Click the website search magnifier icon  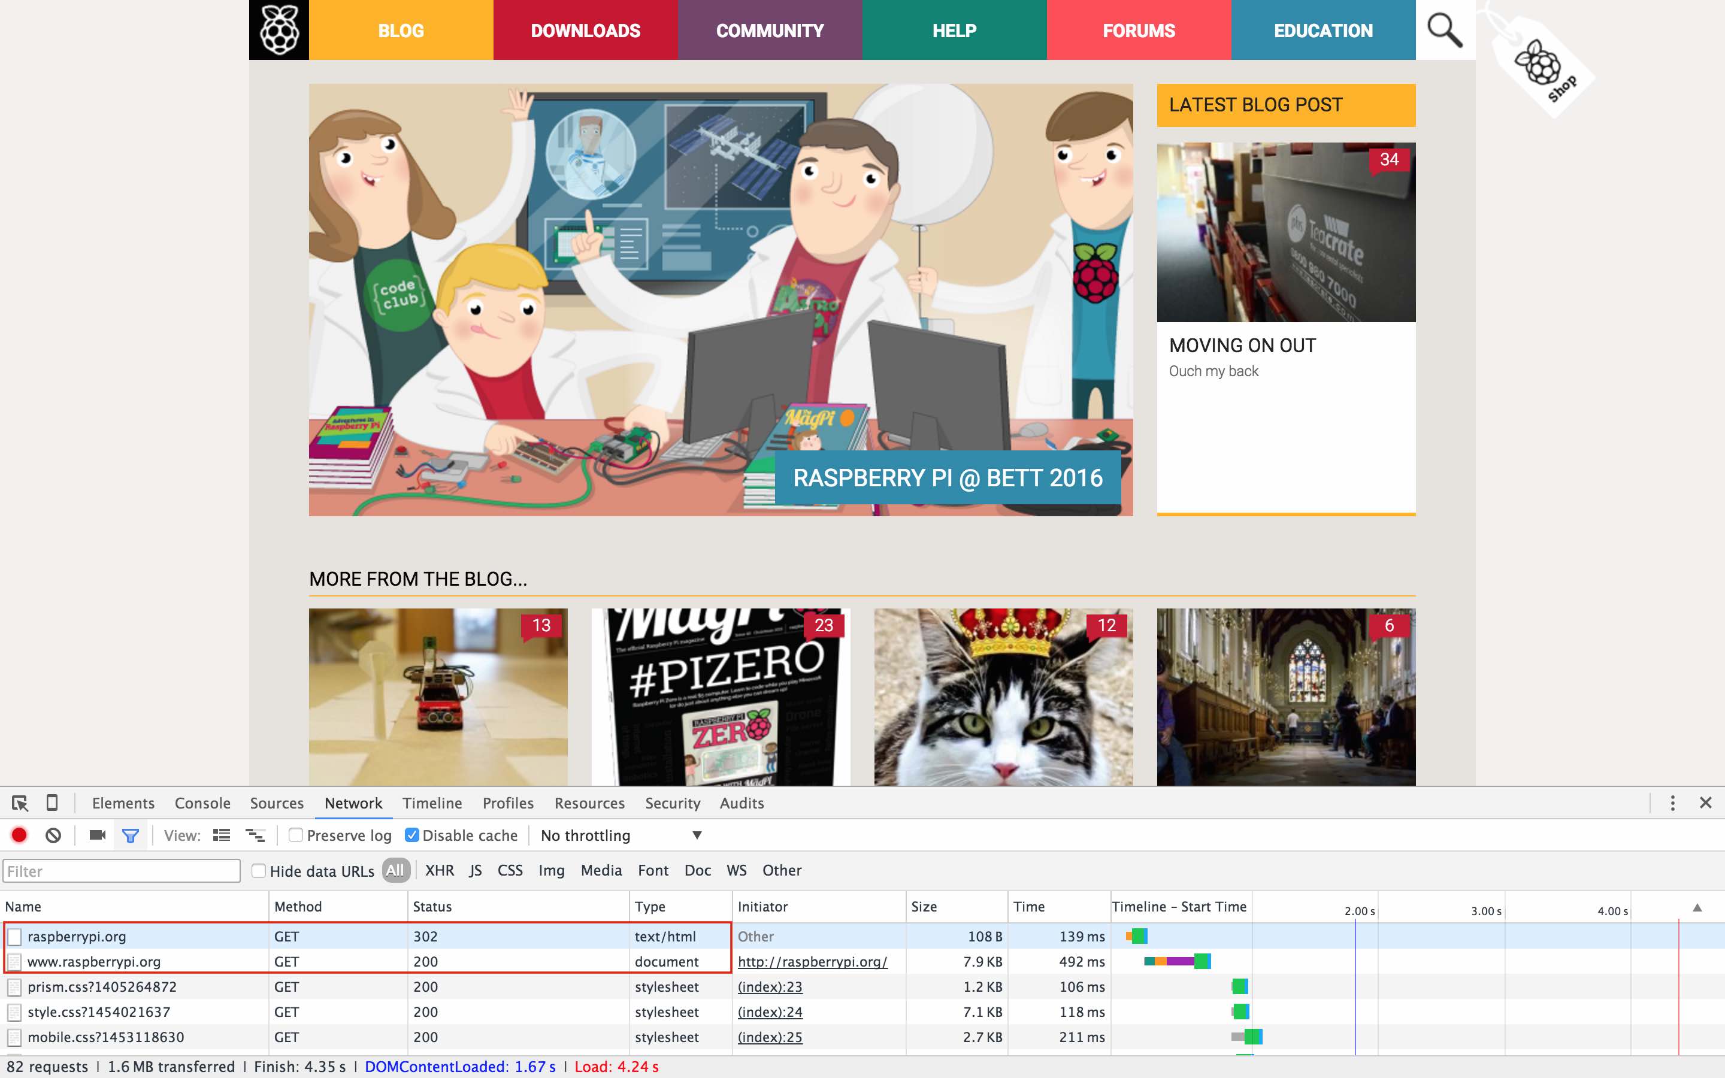1444,30
